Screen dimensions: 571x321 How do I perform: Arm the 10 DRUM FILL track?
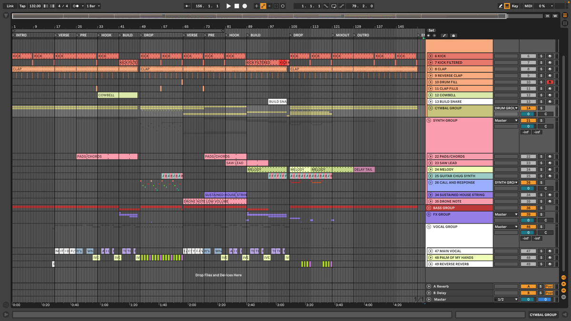(550, 82)
